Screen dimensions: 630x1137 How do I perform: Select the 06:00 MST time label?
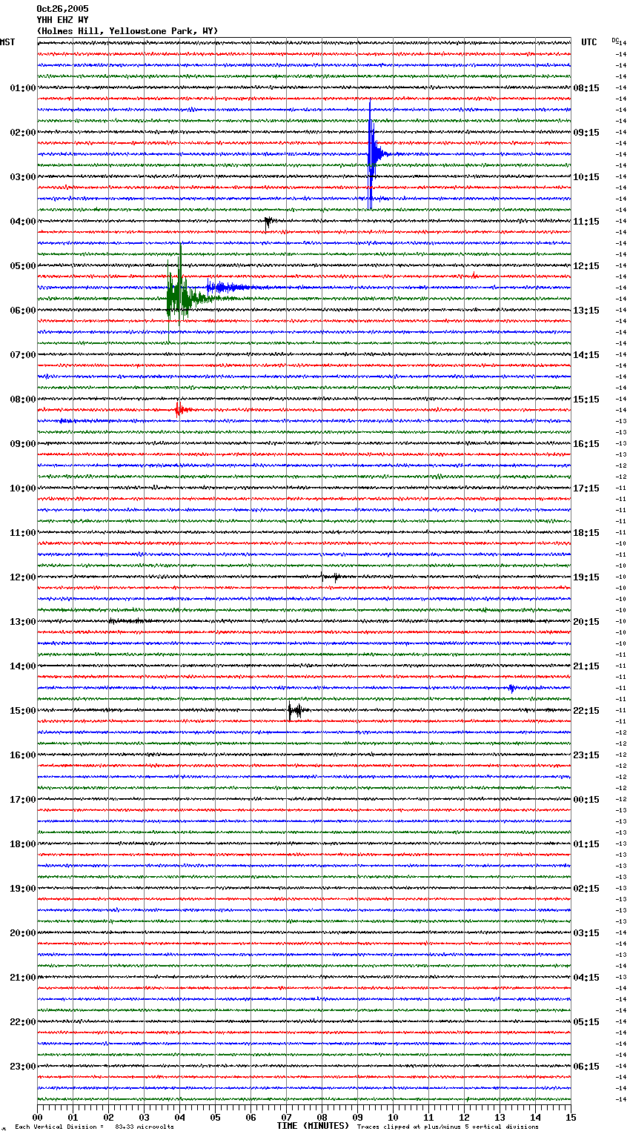click(x=22, y=311)
